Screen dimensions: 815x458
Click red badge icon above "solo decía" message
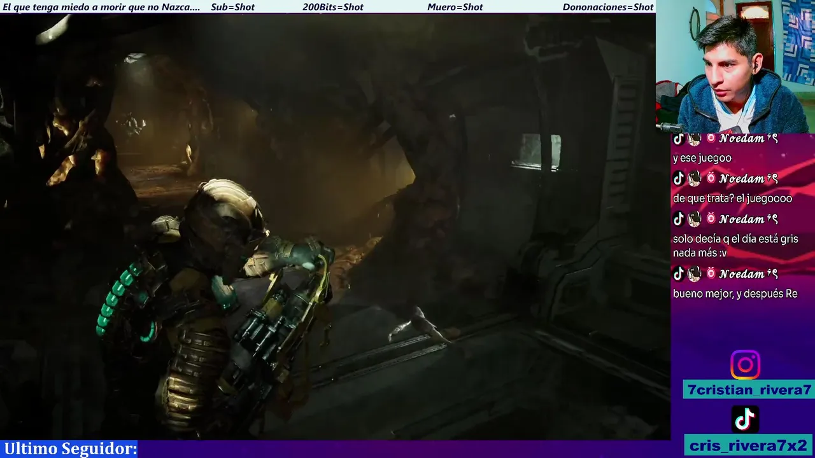click(711, 219)
